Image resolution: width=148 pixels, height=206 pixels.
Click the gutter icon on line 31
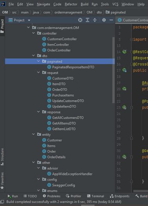click(124, 157)
